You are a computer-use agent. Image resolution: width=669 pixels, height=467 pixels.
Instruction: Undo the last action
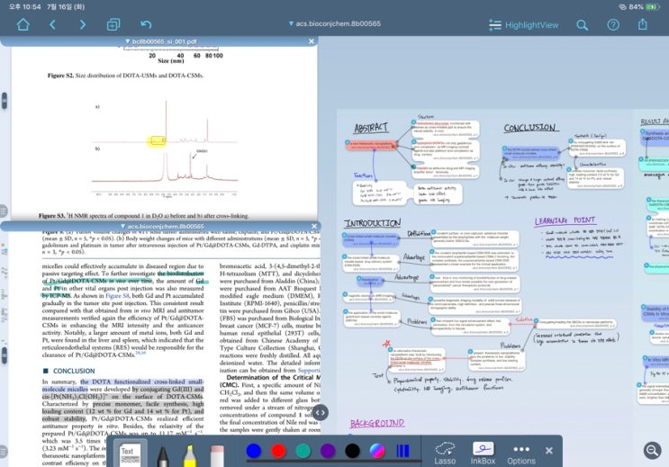[146, 24]
